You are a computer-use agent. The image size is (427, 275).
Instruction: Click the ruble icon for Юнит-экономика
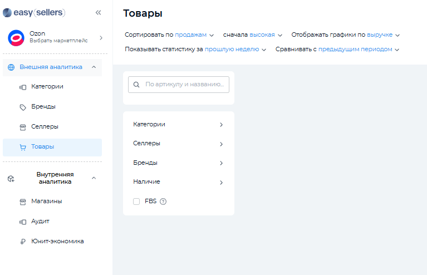coord(23,242)
